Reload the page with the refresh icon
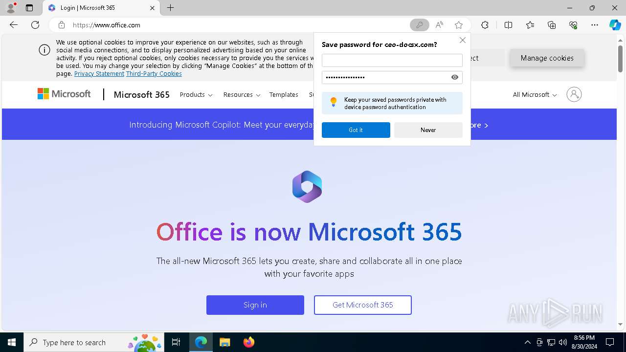Viewport: 626px width, 352px height. pyautogui.click(x=35, y=25)
